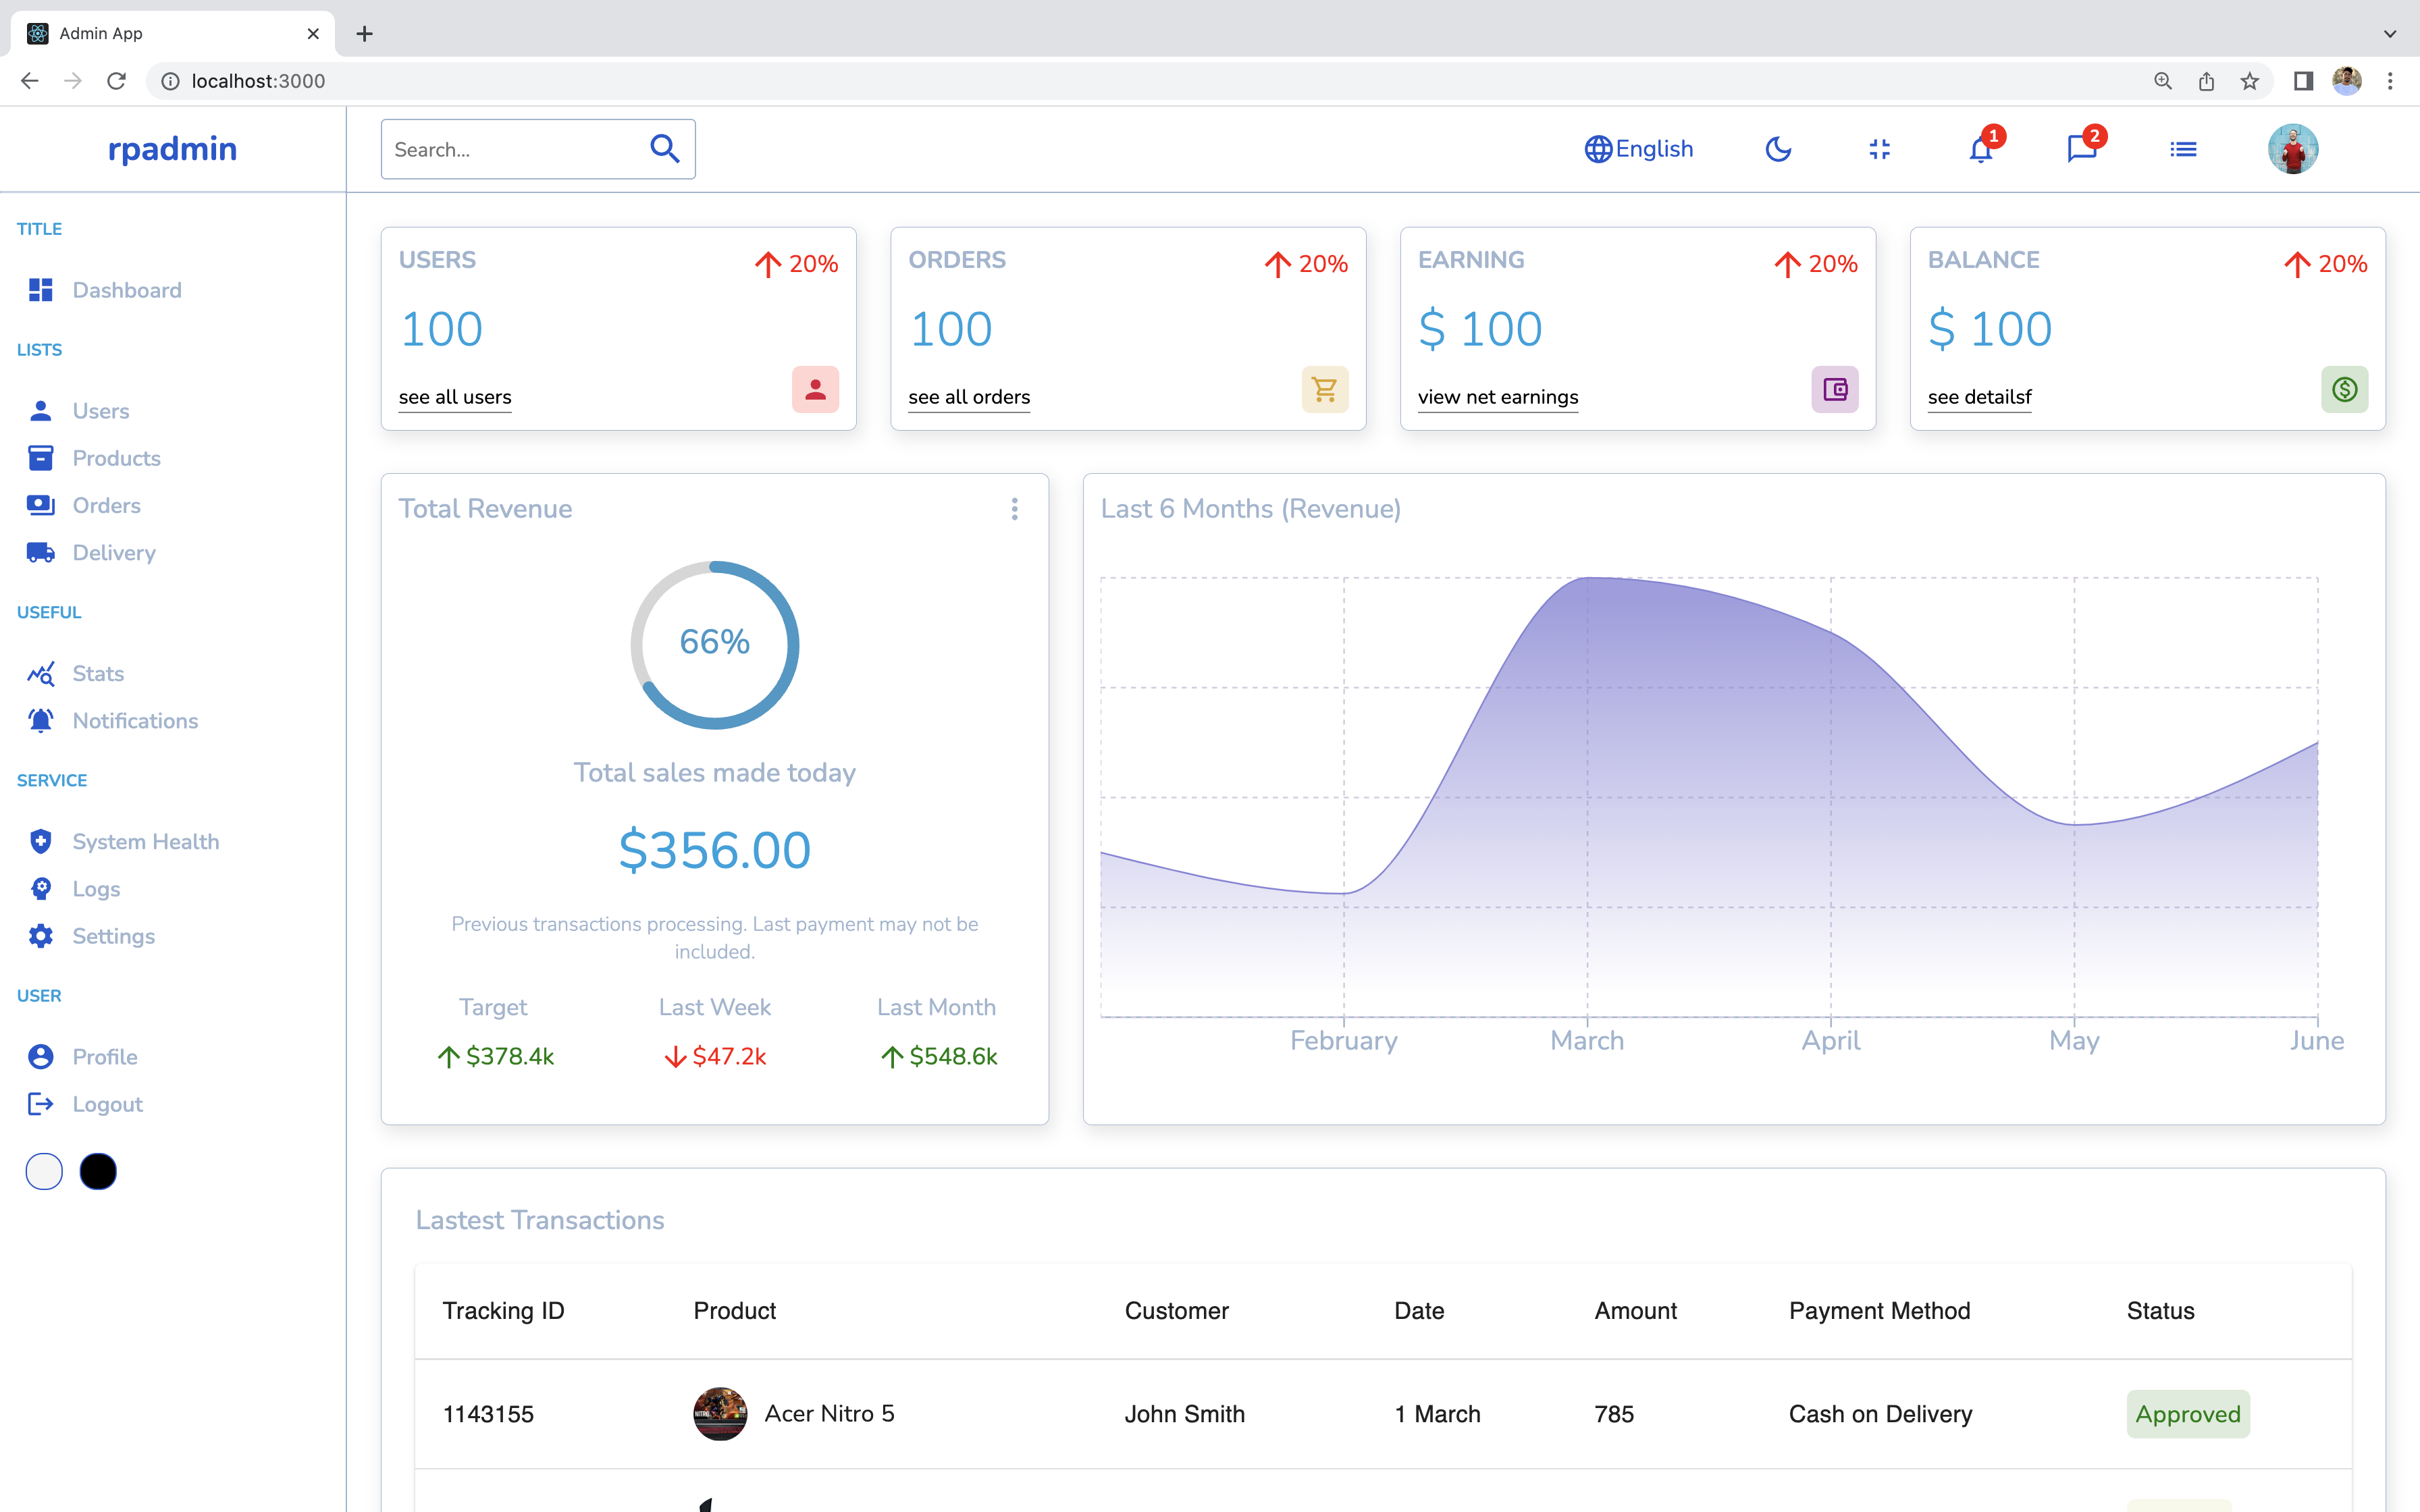Image resolution: width=2420 pixels, height=1512 pixels.
Task: Click the wallet icon in Earning card
Action: click(x=1835, y=389)
